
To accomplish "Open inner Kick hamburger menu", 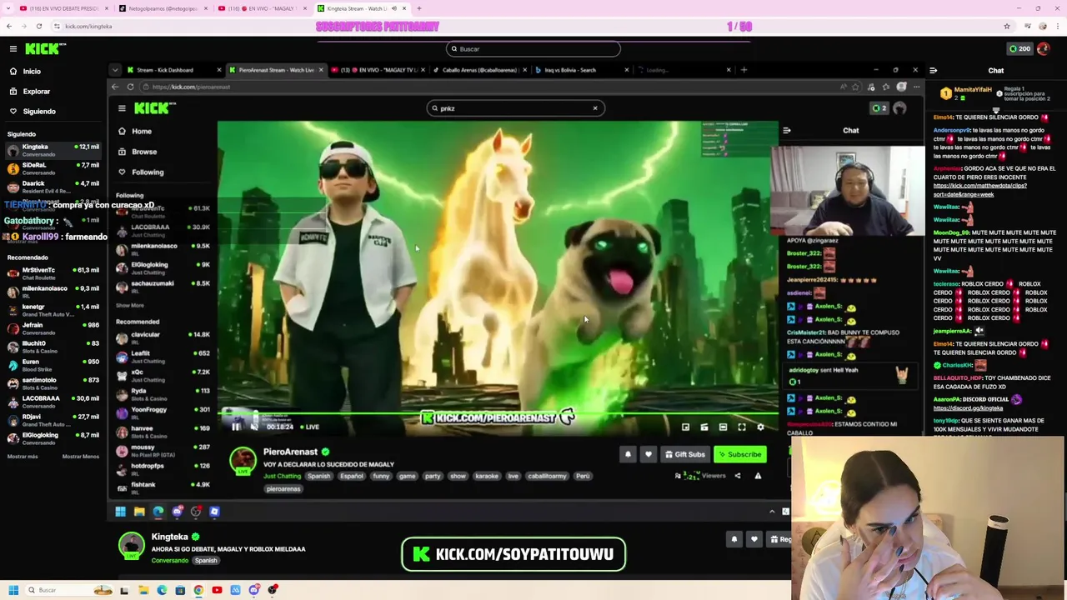I will point(122,108).
